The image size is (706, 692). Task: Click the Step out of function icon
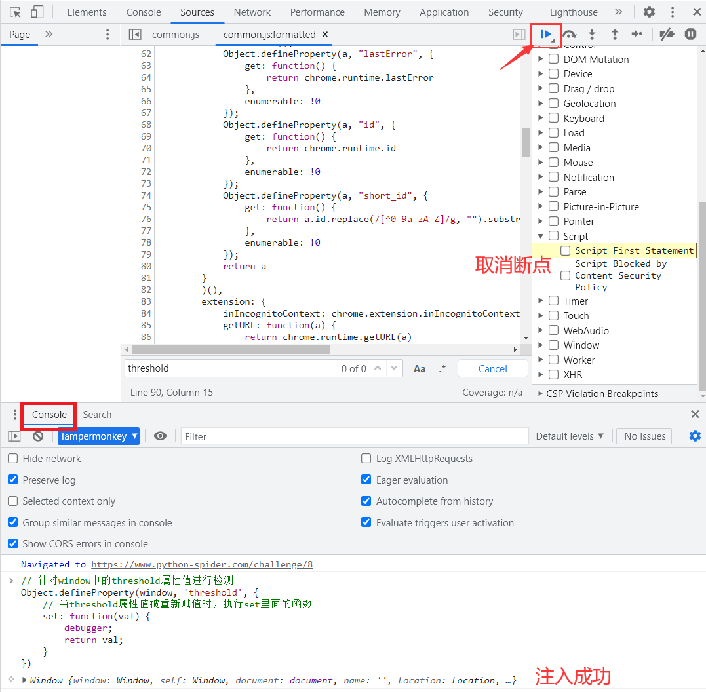click(x=614, y=34)
